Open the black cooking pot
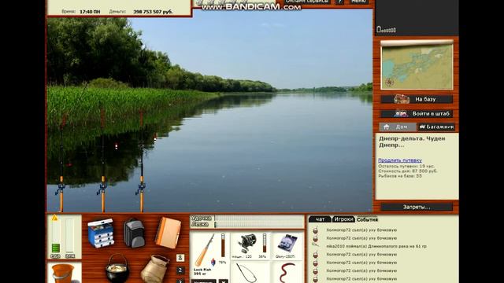 (117, 269)
